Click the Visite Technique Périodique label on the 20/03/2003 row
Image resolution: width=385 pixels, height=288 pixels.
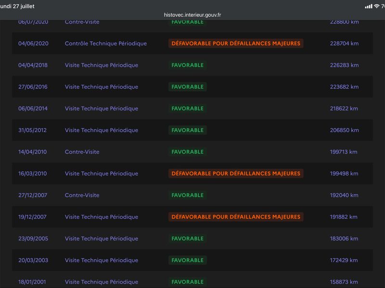tap(102, 260)
